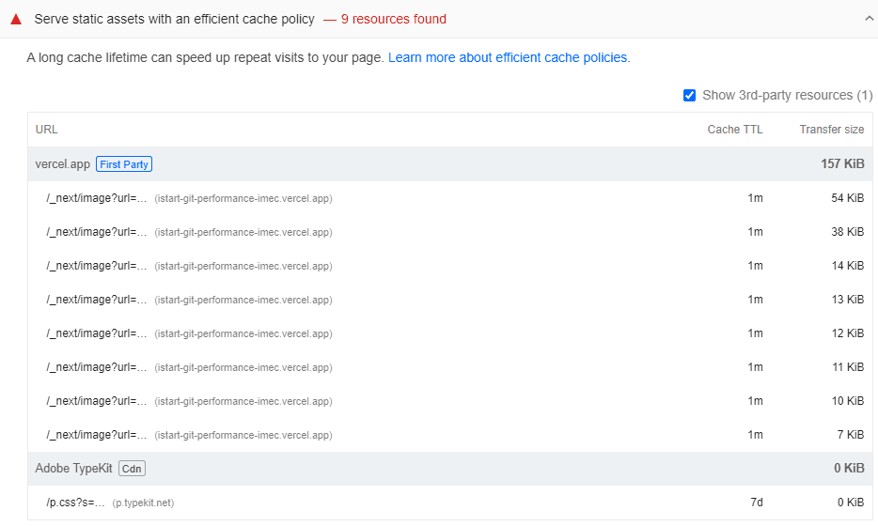This screenshot has width=878, height=526.
Task: Open the _next/image URL with 11 KiB size
Action: (96, 367)
